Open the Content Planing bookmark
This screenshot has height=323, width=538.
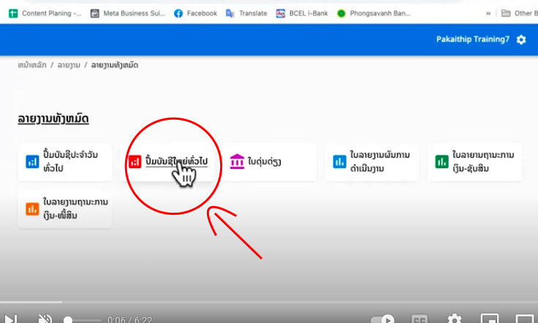tap(45, 13)
